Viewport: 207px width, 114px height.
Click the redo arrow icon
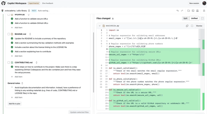tap(182, 11)
